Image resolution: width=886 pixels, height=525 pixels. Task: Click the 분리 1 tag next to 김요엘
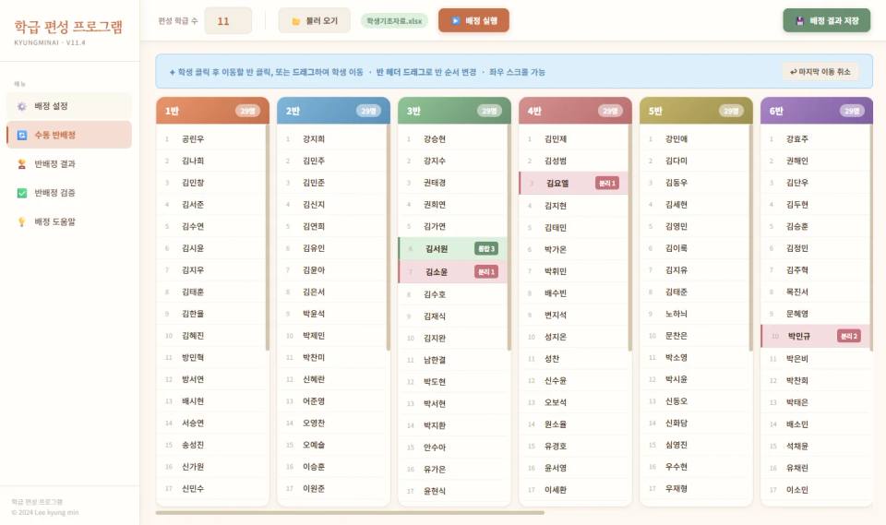coord(607,183)
